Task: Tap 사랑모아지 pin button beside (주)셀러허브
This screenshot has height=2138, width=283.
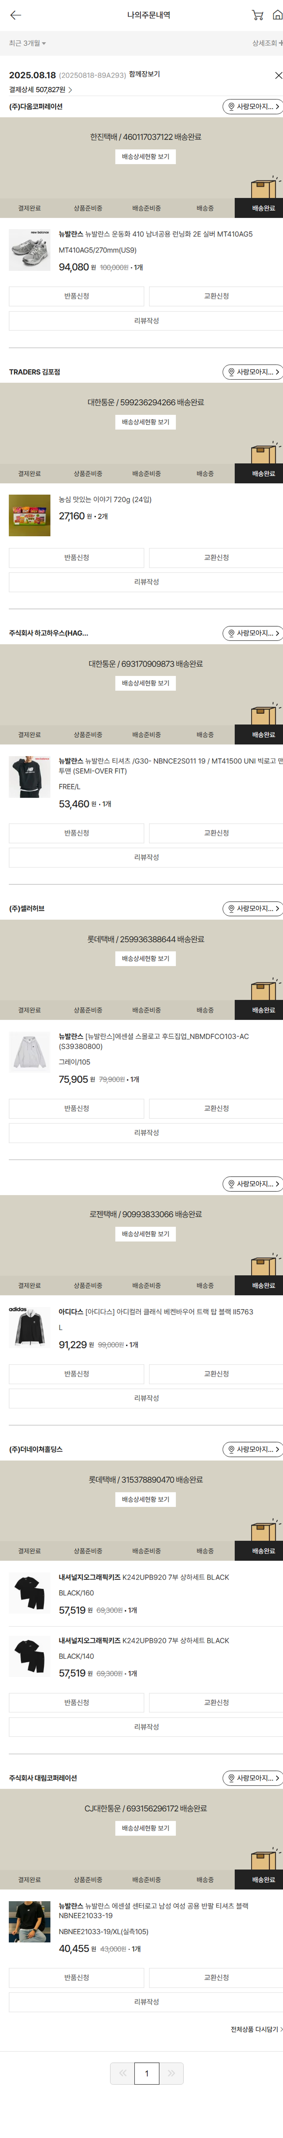Action: 253,908
